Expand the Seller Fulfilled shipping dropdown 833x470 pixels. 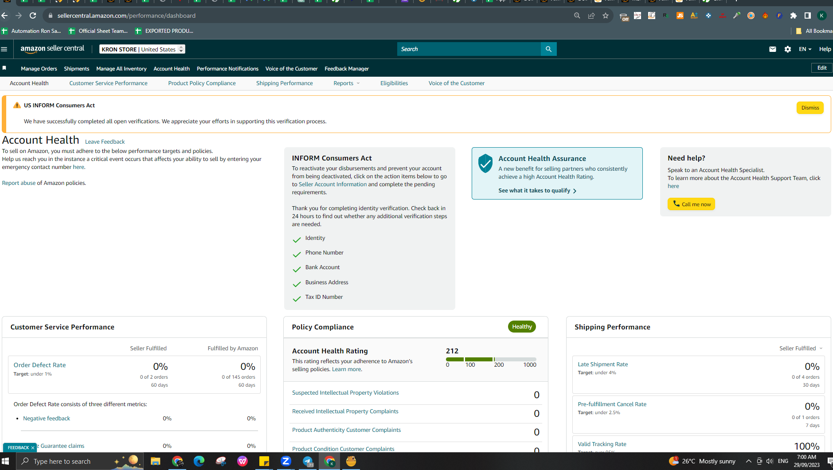(x=801, y=349)
